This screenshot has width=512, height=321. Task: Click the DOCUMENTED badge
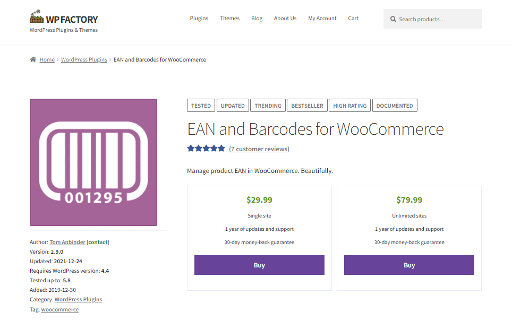point(395,106)
